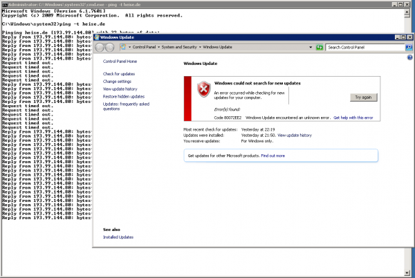415x278 pixels.
Task: Select System and Security breadcrumb segment
Action: point(179,47)
